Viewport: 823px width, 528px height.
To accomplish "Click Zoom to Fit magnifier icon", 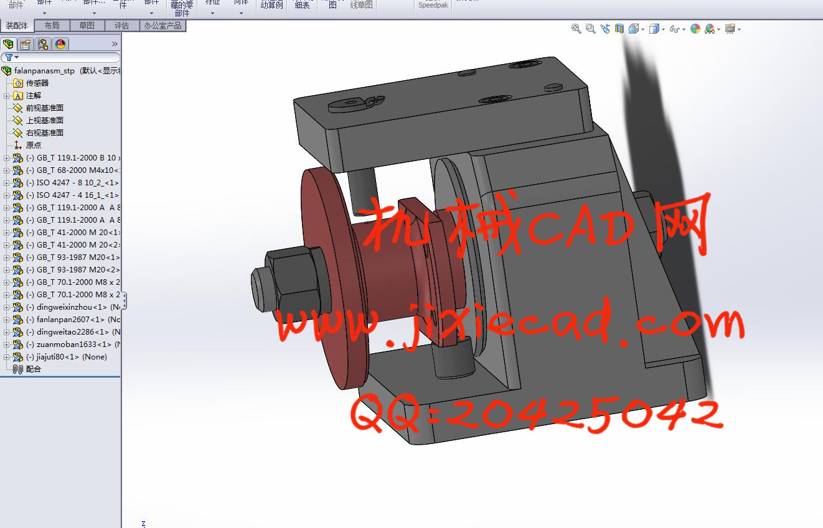I will pos(576,29).
